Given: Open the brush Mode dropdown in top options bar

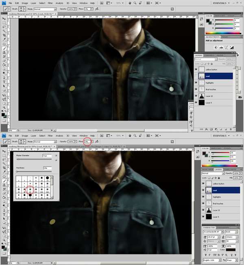Looking at the screenshot, I should tap(45, 9).
